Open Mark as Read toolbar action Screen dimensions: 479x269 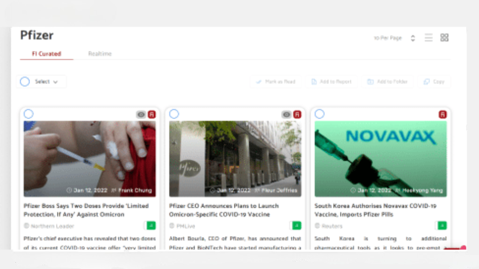[275, 81]
